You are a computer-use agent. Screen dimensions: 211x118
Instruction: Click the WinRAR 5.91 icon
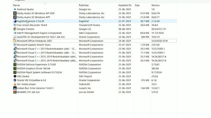tap(15, 92)
